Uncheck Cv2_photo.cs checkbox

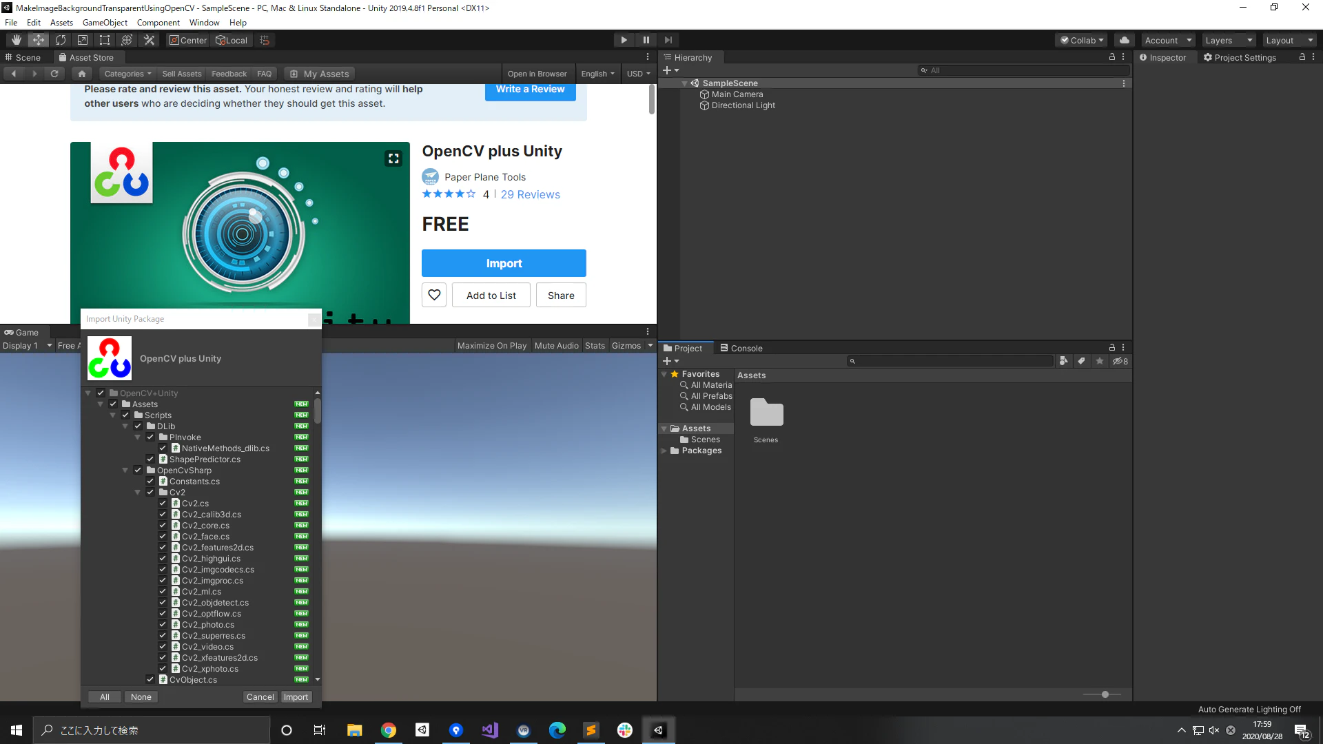tap(163, 625)
